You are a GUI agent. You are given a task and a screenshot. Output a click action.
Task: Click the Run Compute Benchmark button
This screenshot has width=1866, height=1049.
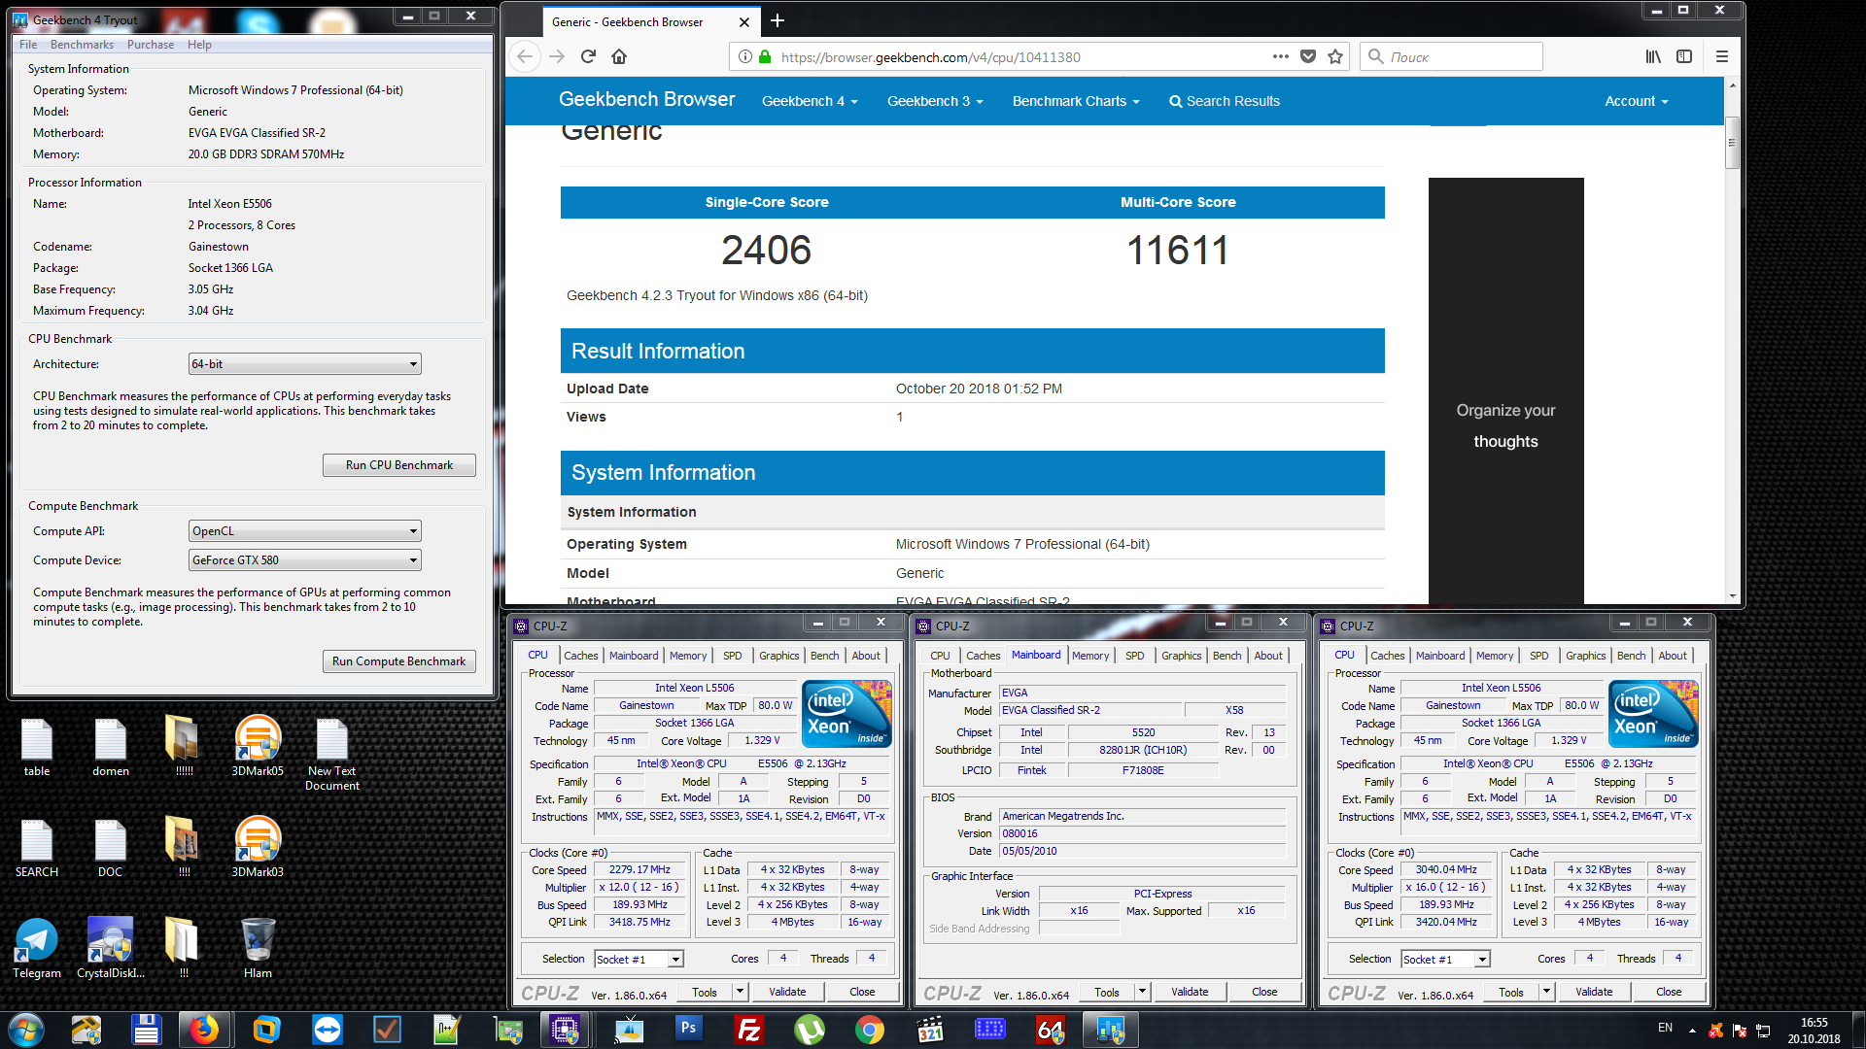(399, 661)
